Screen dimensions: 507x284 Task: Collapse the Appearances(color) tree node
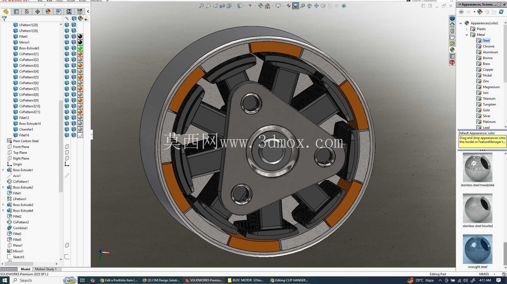[x=461, y=23]
